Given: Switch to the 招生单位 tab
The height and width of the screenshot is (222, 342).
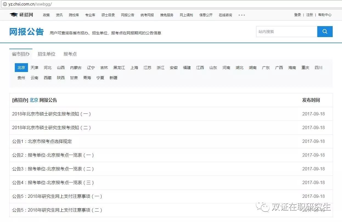Looking at the screenshot, I should pos(46,54).
